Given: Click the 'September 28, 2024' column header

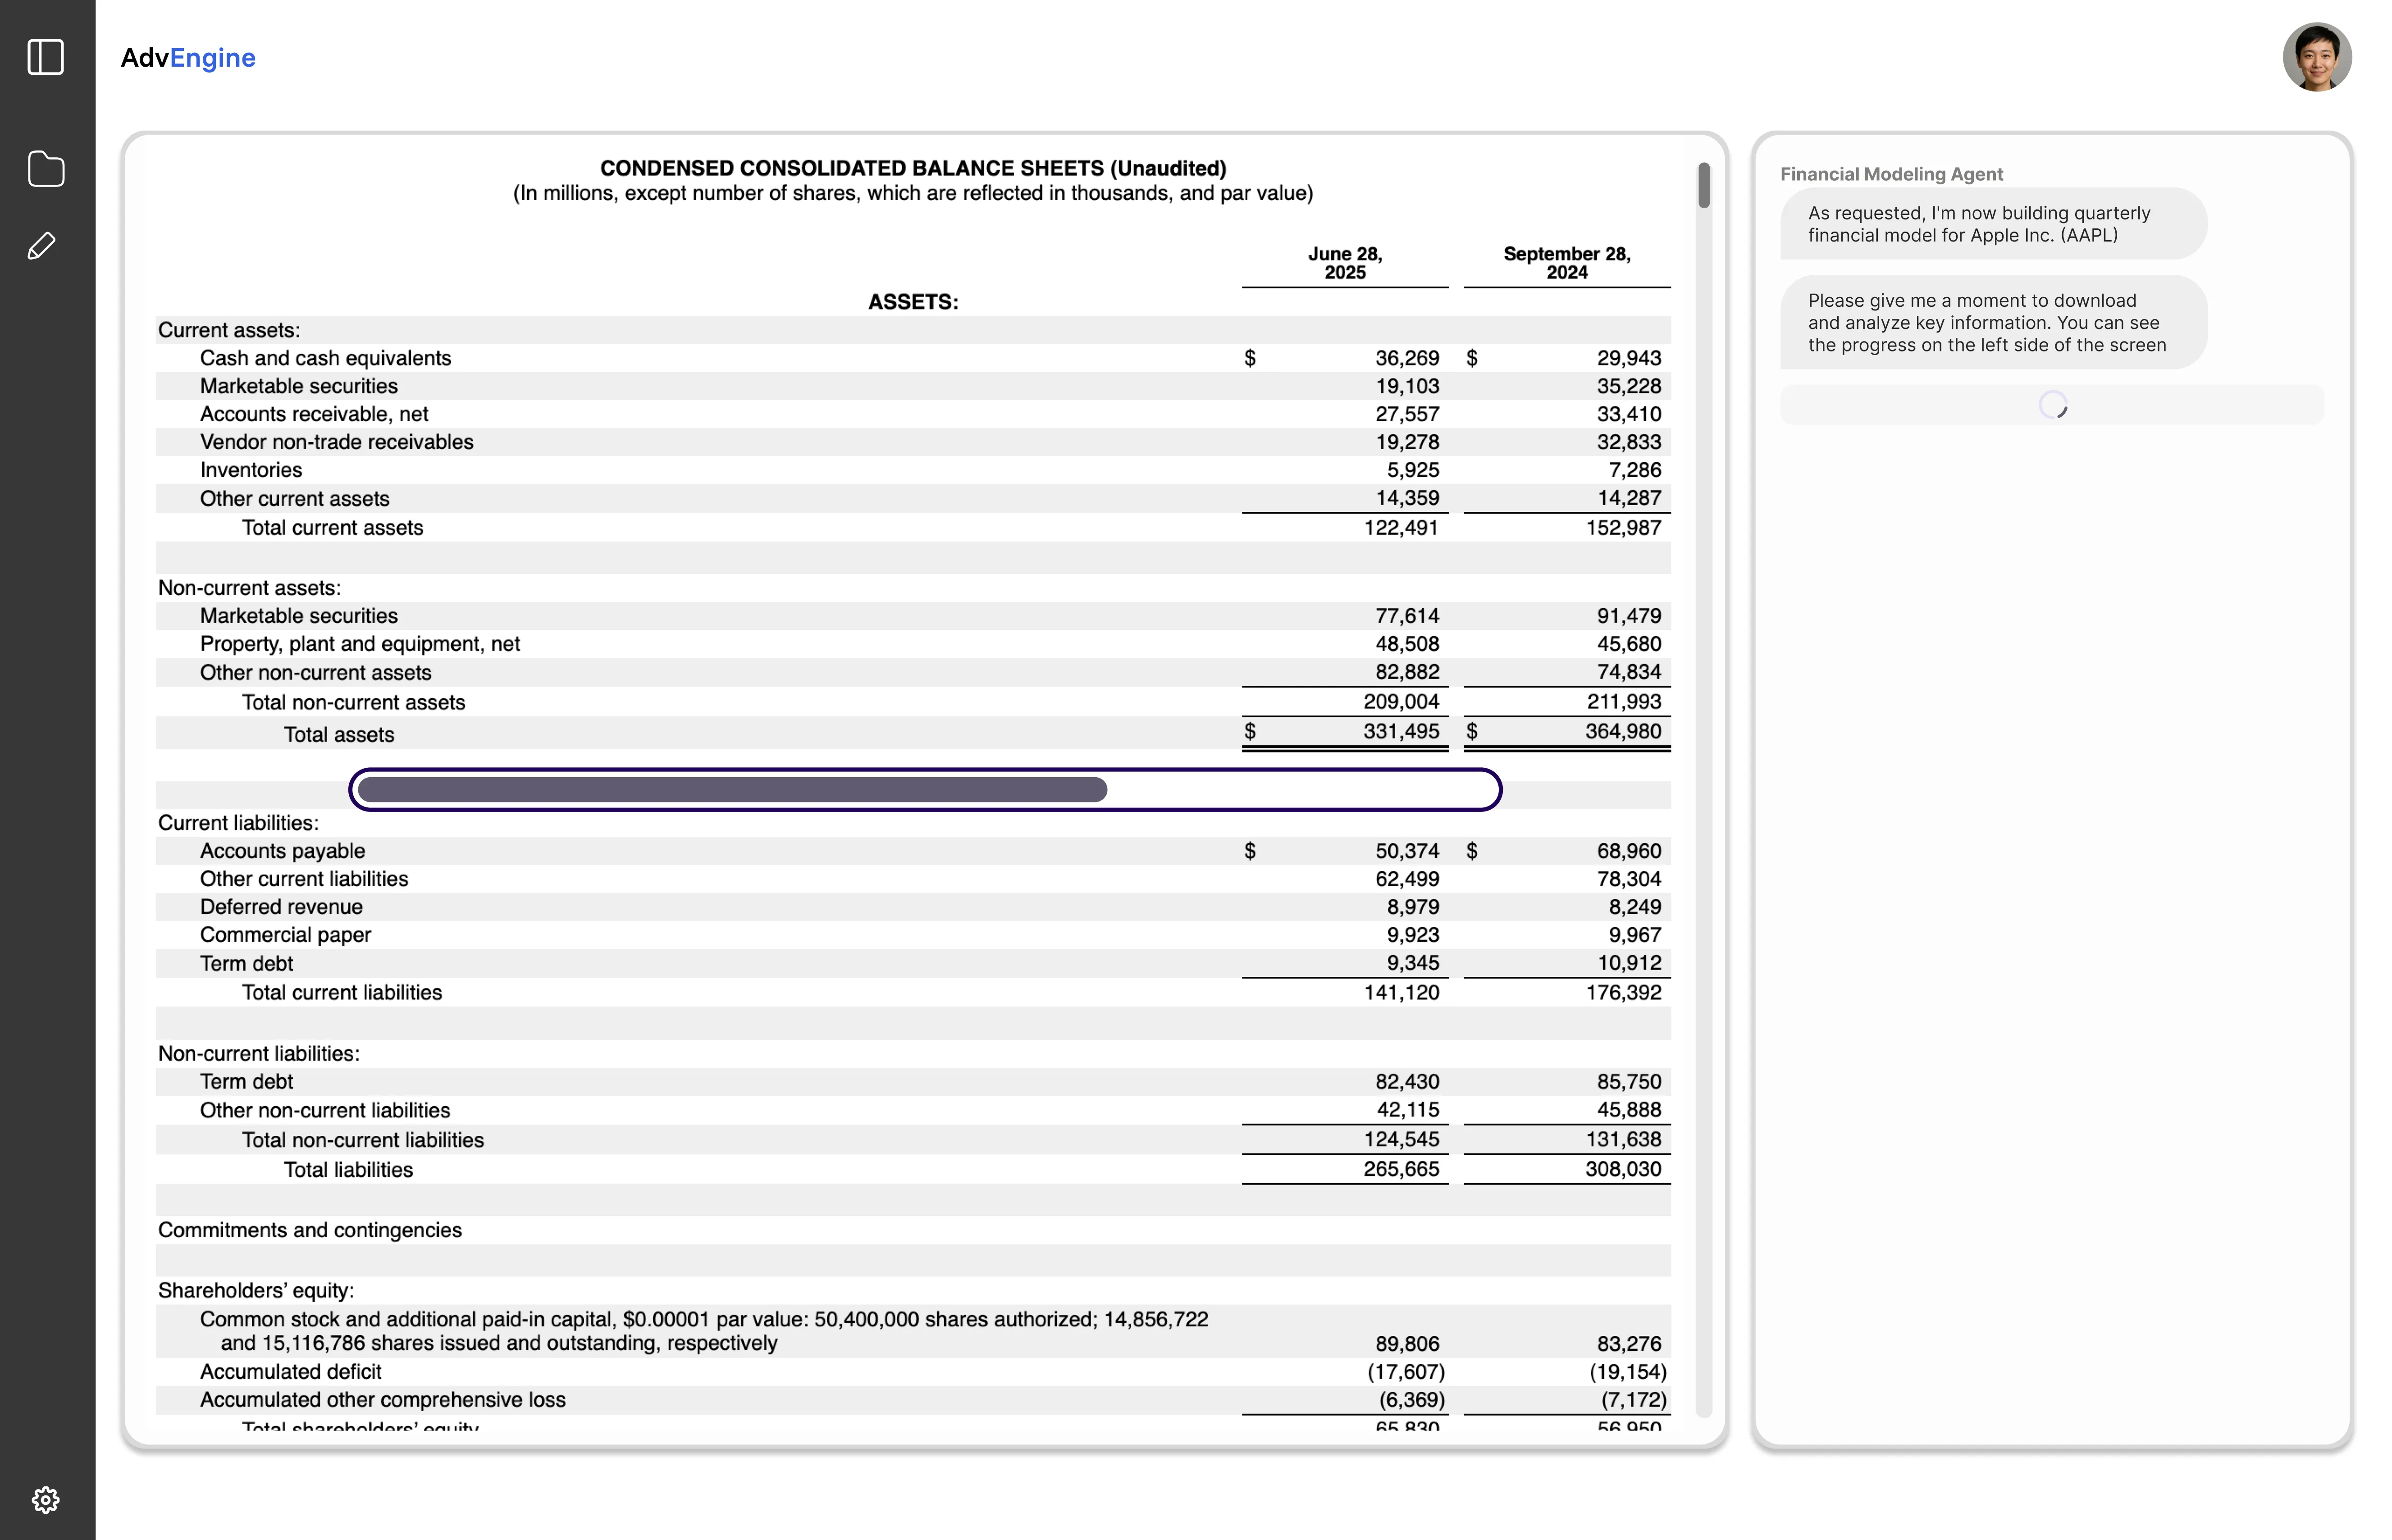Looking at the screenshot, I should coord(1567,263).
